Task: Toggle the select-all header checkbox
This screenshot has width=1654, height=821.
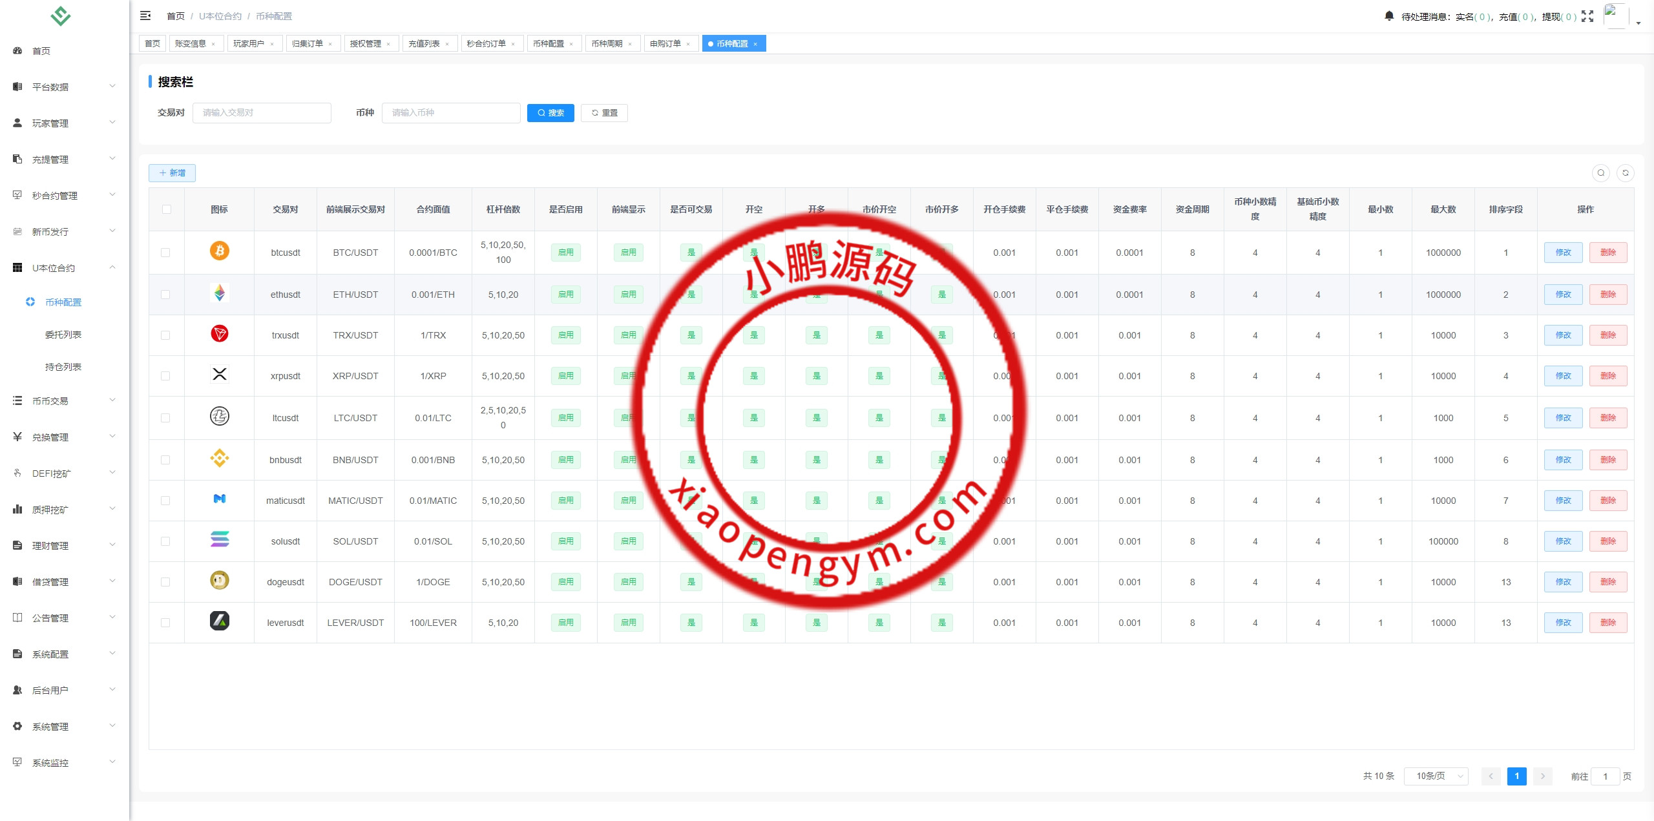Action: [x=167, y=209]
